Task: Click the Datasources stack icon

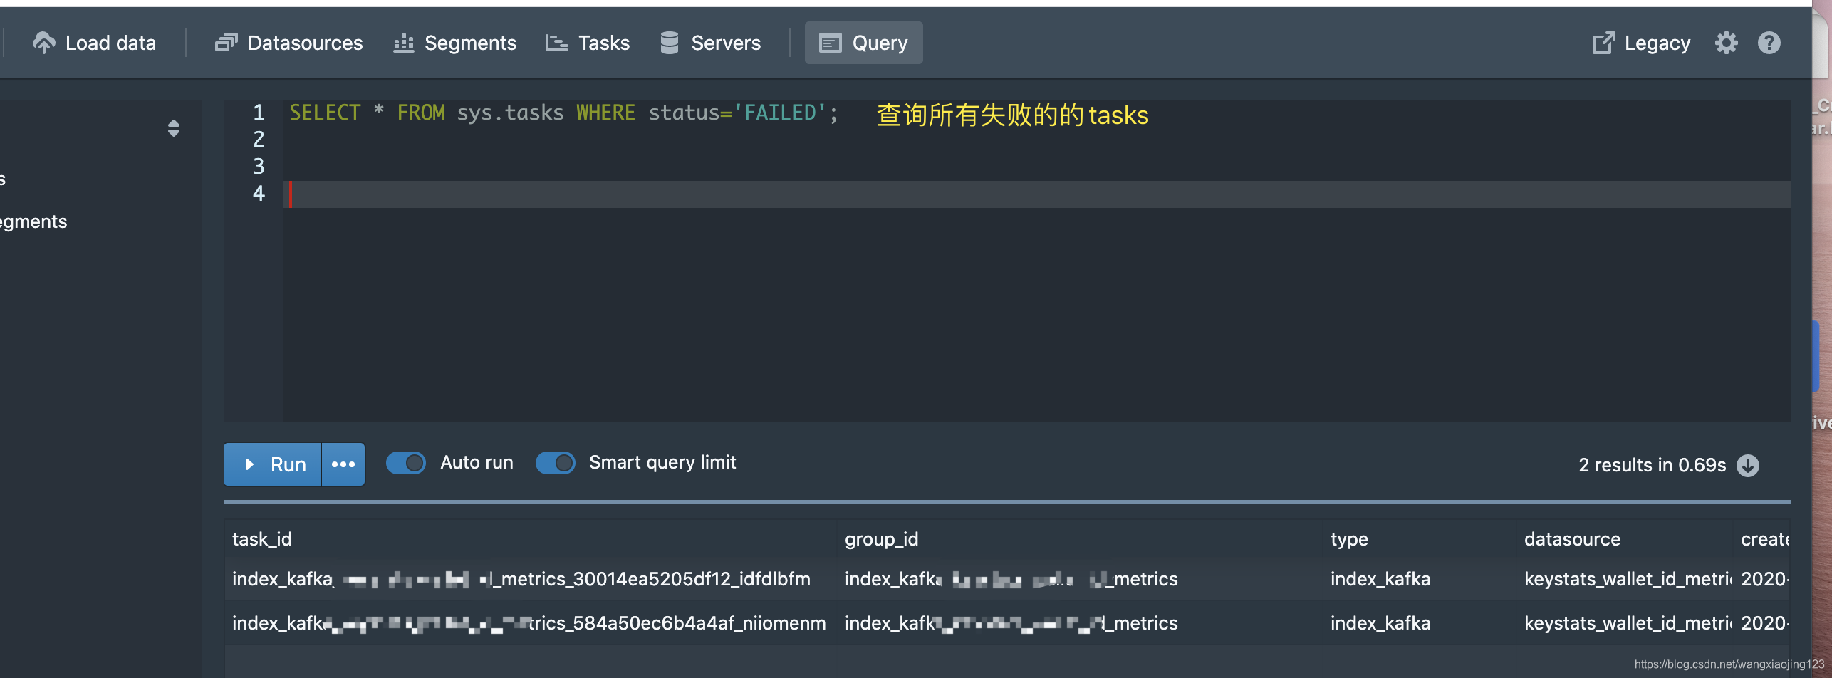Action: pos(226,43)
